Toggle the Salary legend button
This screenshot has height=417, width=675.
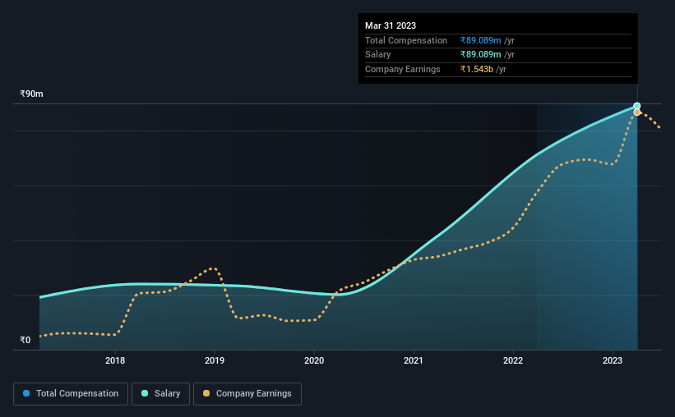click(160, 394)
